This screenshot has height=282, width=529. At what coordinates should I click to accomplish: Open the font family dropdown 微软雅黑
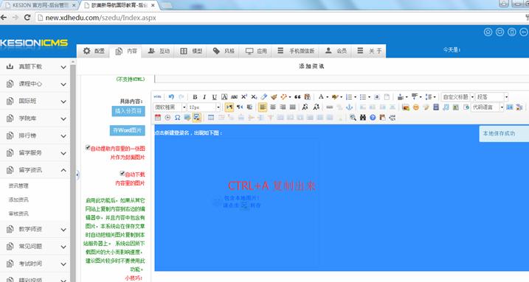[170, 107]
